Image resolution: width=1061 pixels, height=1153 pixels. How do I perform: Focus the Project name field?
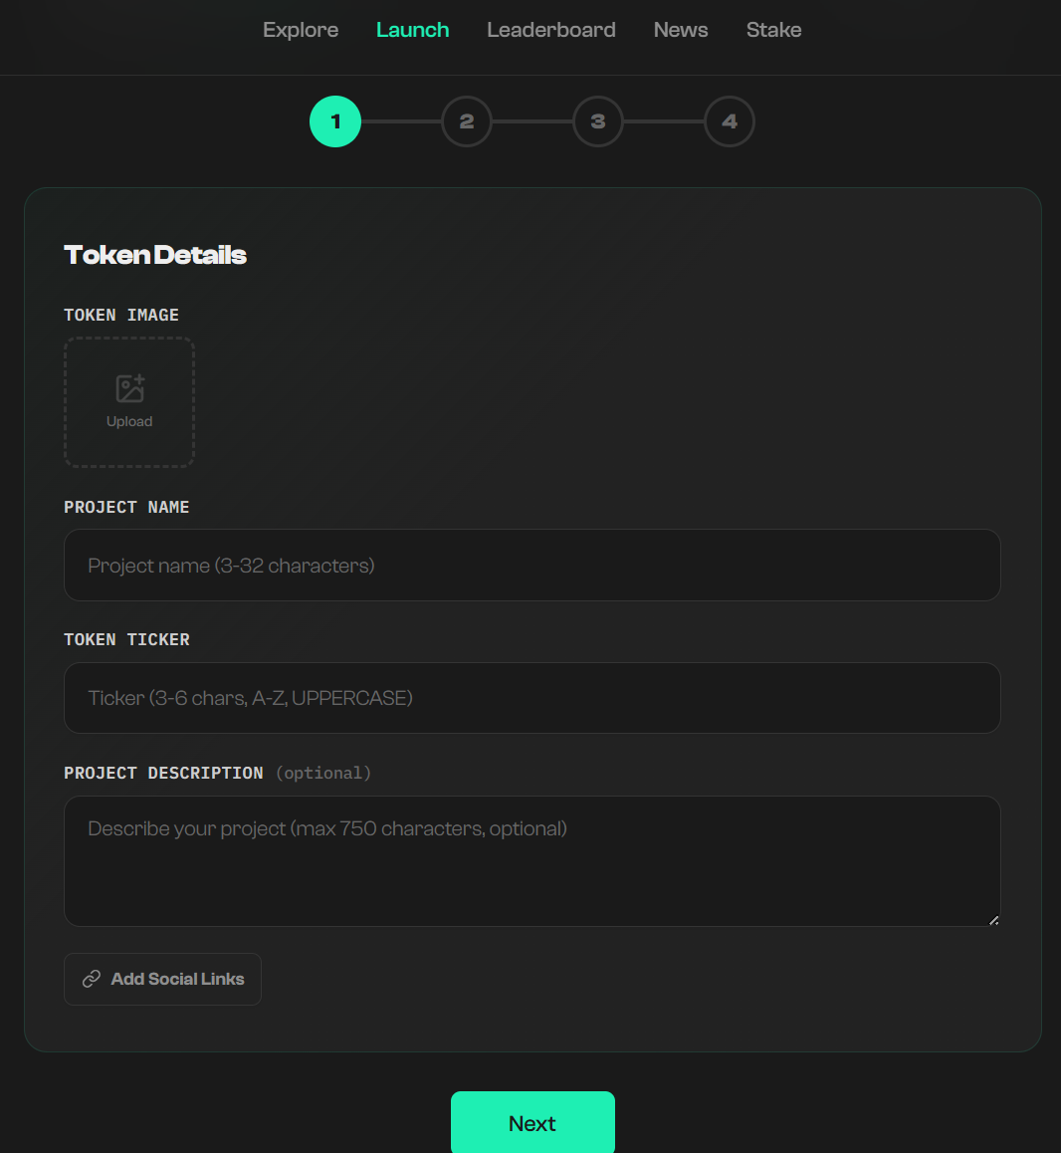point(532,566)
